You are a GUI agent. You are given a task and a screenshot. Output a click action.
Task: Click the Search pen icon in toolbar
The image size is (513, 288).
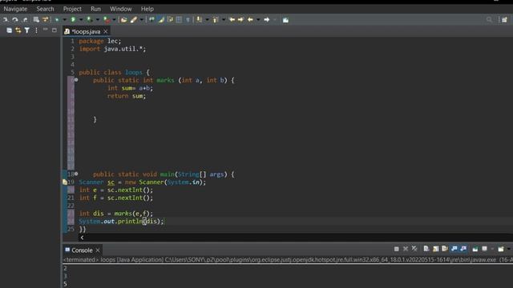(x=134, y=20)
